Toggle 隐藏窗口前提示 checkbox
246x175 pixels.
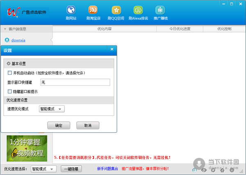point(10,91)
